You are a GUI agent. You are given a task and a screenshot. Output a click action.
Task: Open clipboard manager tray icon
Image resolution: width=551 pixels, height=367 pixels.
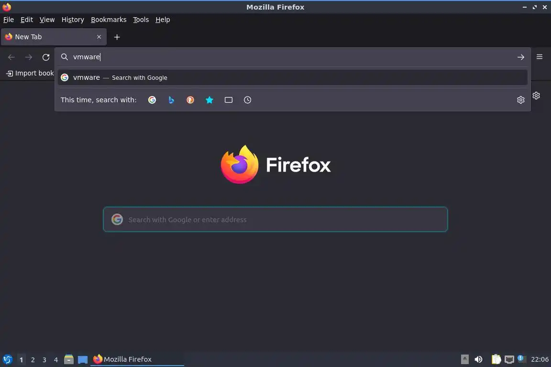pos(496,359)
